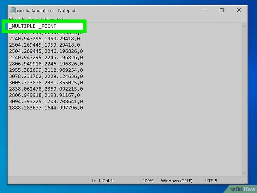Click the UTF-8 encoding status entry
This screenshot has width=257, height=193.
[x=211, y=181]
